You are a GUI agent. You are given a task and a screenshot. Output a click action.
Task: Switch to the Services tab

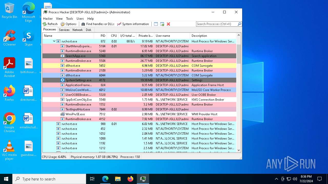pyautogui.click(x=64, y=30)
